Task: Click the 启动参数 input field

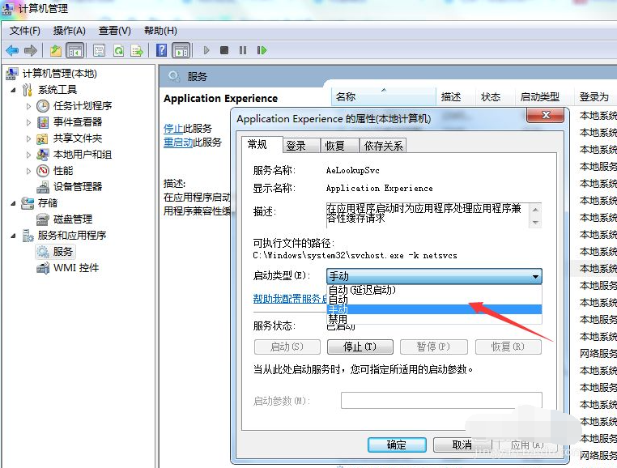Action: point(440,401)
